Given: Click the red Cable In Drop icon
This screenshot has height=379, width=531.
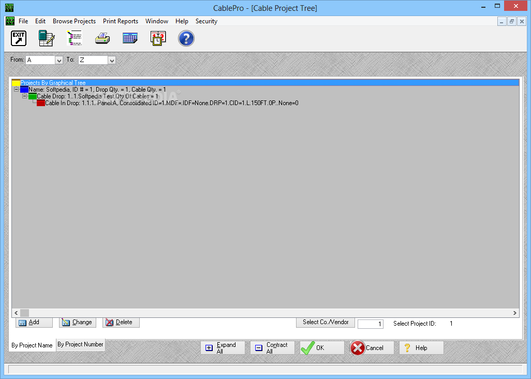Looking at the screenshot, I should click(41, 103).
